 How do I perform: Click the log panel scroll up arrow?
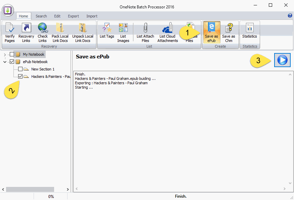coord(290,74)
